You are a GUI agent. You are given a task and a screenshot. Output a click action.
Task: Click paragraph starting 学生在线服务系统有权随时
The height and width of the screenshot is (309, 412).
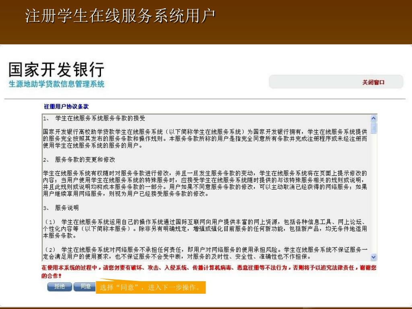click(x=205, y=183)
